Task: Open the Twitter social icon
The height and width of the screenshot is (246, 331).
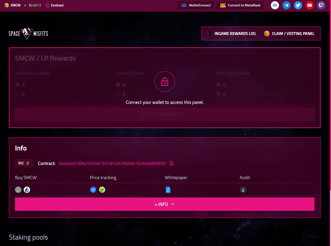Action: pos(298,5)
